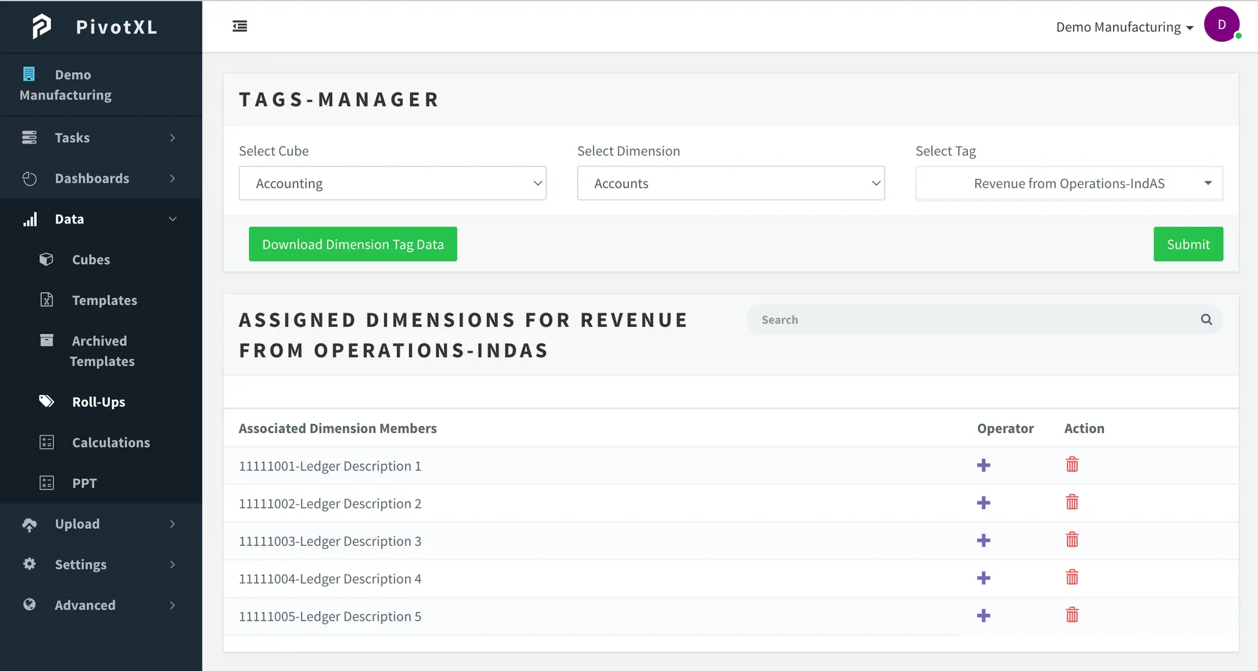Click the plus operator for Ledger Description 4

(983, 578)
